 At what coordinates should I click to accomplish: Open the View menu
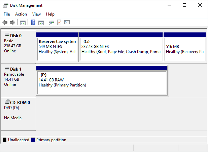point(36,14)
